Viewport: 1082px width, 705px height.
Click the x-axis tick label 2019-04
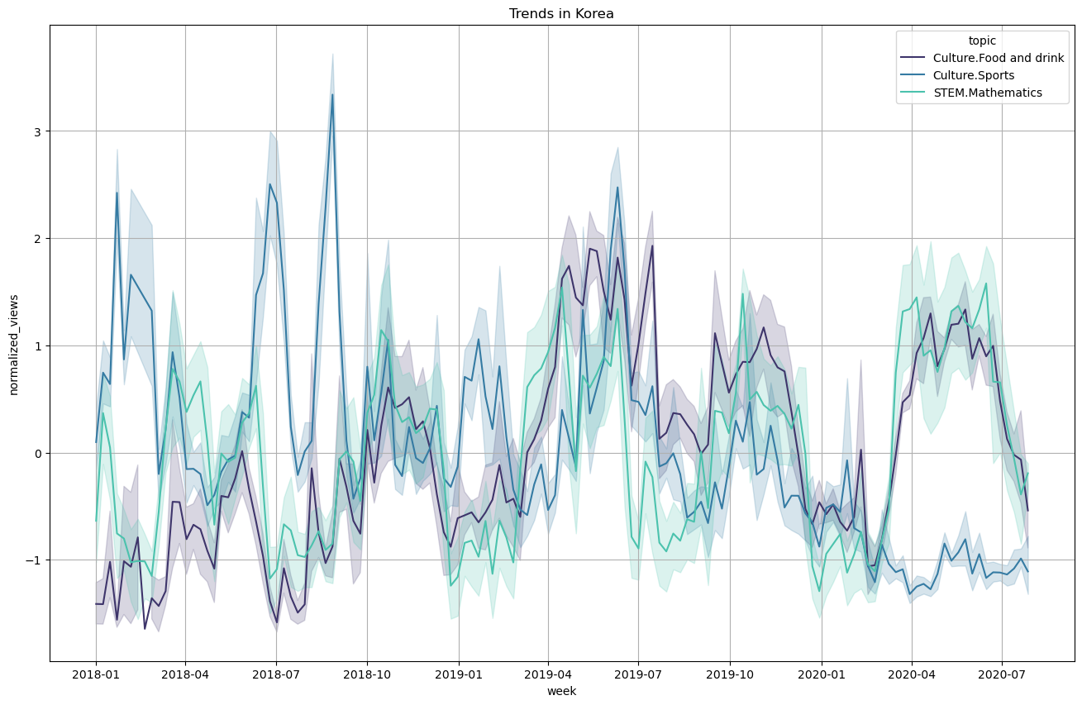(548, 674)
